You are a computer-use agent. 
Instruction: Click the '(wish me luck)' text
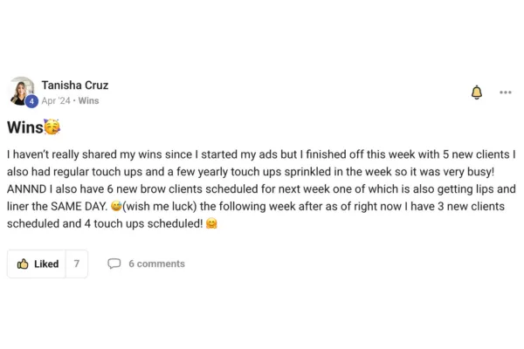(160, 207)
